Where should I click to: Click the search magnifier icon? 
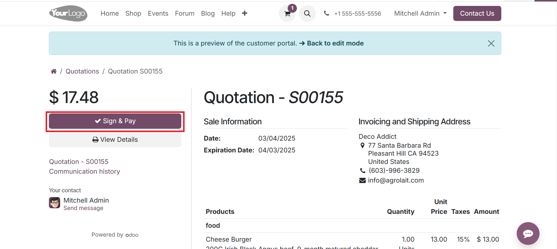pos(307,14)
